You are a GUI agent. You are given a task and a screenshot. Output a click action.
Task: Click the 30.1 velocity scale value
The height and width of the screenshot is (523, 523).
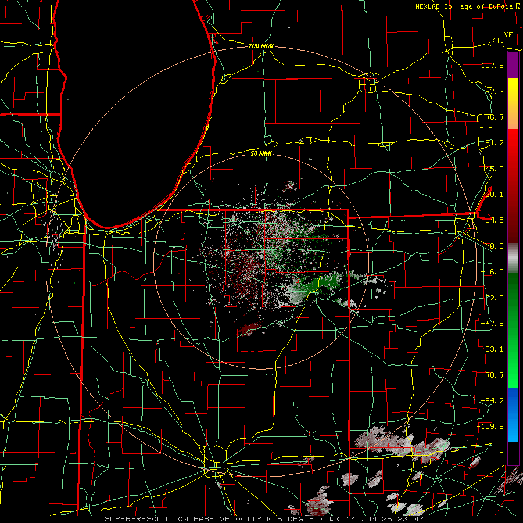point(495,195)
